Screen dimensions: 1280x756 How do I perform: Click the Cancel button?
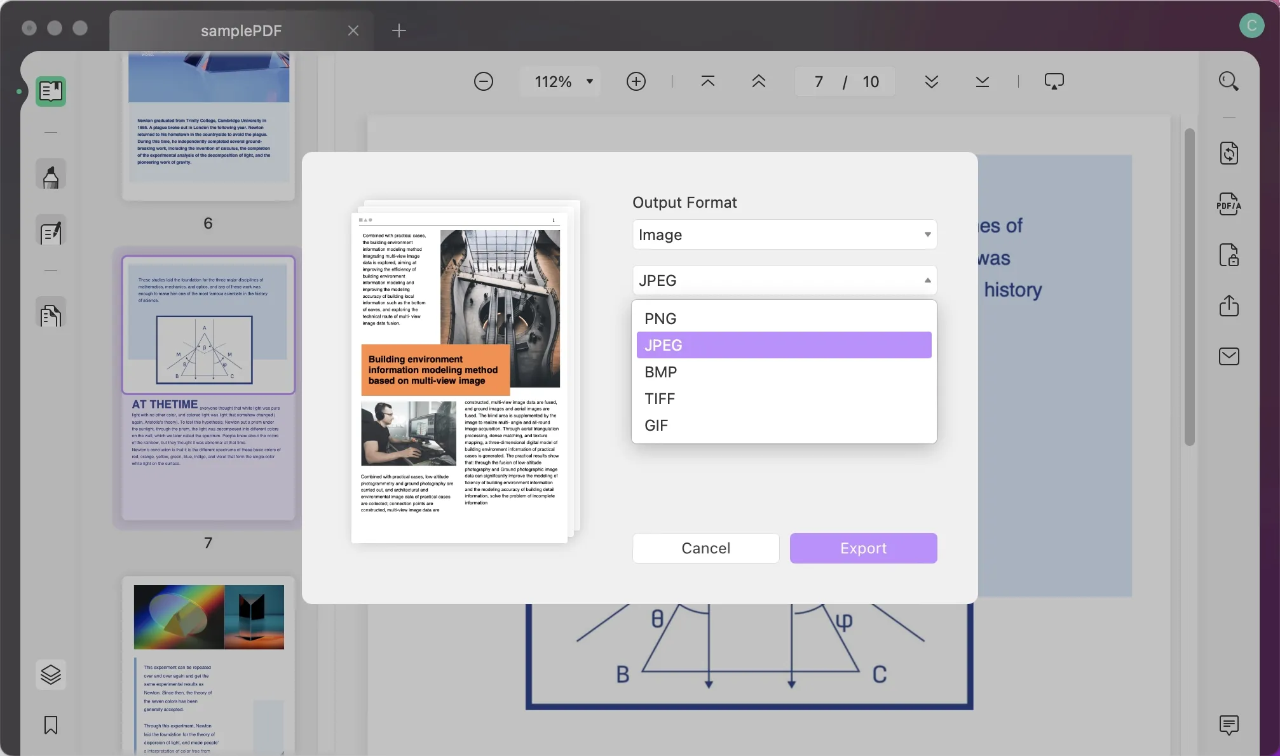pyautogui.click(x=705, y=548)
